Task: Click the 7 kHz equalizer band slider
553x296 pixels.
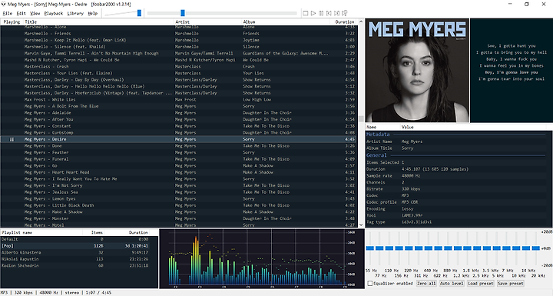Action: [x=506, y=248]
